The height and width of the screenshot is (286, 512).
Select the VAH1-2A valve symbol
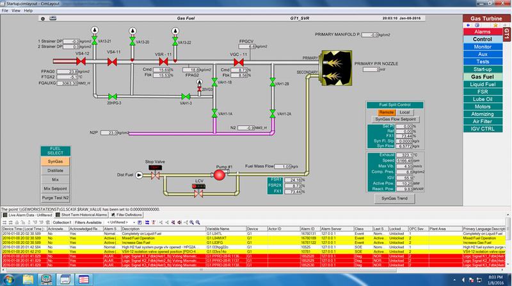click(273, 114)
